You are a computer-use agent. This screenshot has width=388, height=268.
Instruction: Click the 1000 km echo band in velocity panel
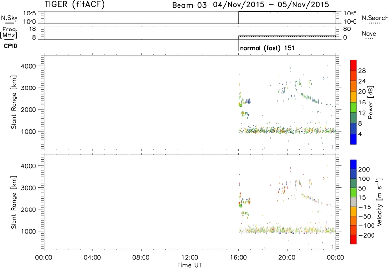click(287, 230)
